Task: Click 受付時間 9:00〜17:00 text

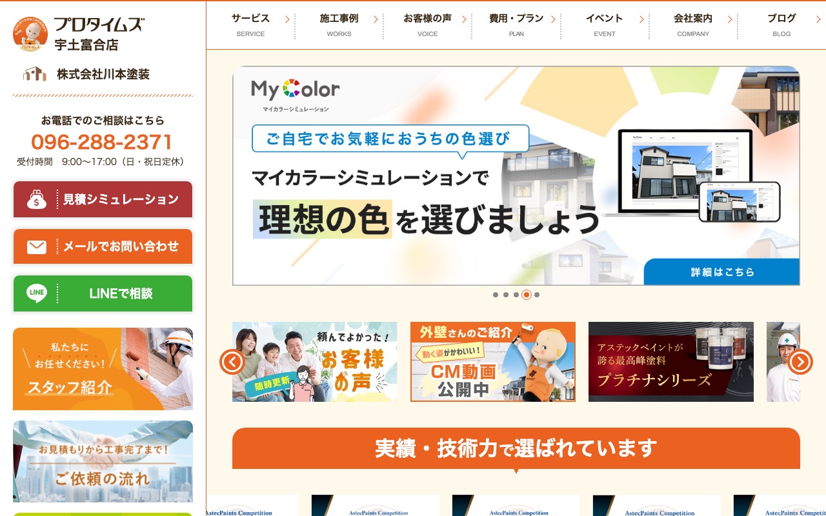Action: [x=103, y=162]
